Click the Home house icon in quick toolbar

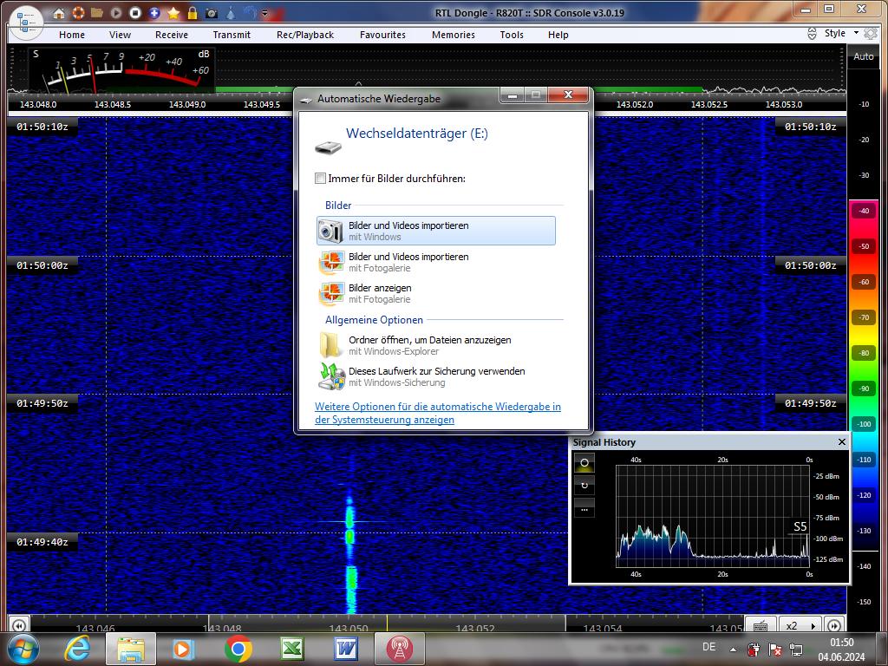click(x=59, y=13)
